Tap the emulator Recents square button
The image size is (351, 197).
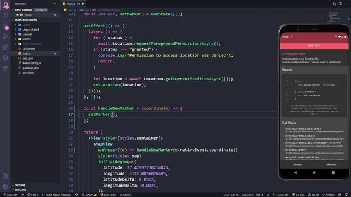(x=333, y=173)
